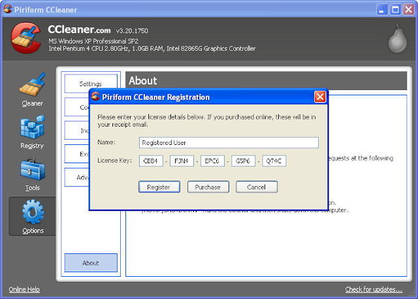This screenshot has width=418, height=299.
Task: Minimize the CCleaner main window
Action: pos(381,10)
